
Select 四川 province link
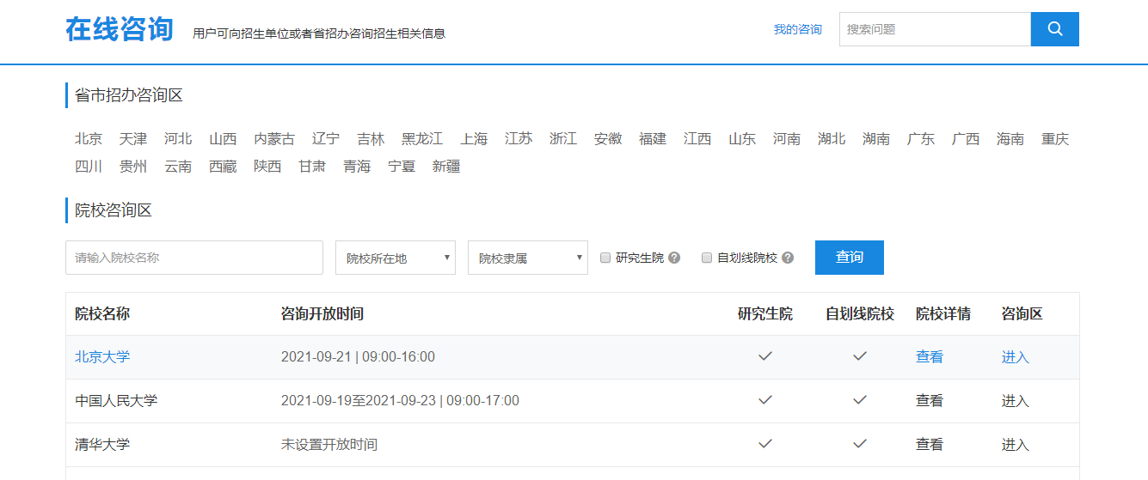89,167
